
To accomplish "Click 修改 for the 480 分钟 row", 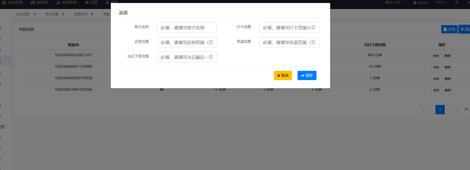I will pos(436,56).
